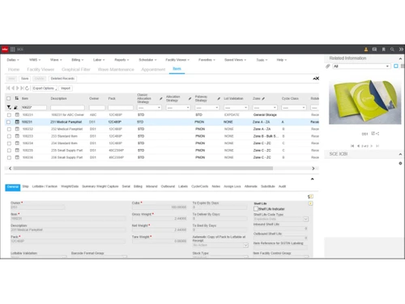
Task: Check the row for 106231 for ABC Owner
Action: click(x=9, y=115)
